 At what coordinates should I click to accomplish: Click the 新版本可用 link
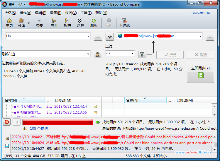click(203, 13)
